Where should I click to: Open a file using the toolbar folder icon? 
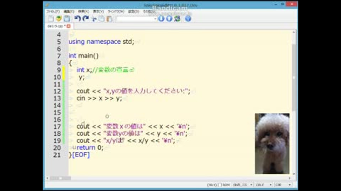59,19
